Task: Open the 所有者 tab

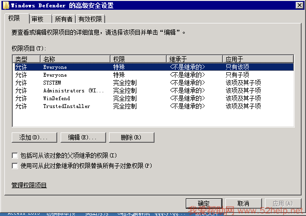Action: tap(63, 19)
